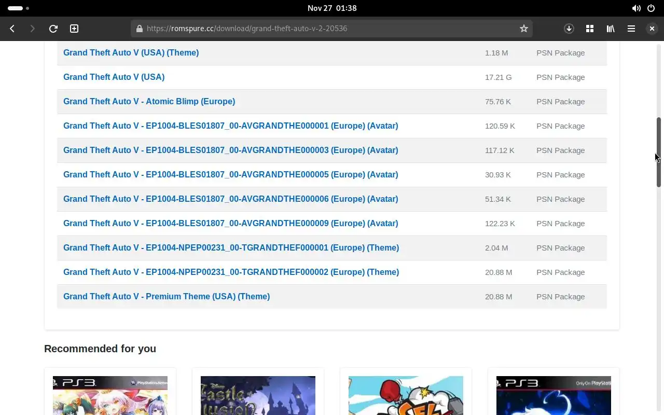Open the power menu in top bar
This screenshot has height=415, width=664.
click(x=651, y=8)
